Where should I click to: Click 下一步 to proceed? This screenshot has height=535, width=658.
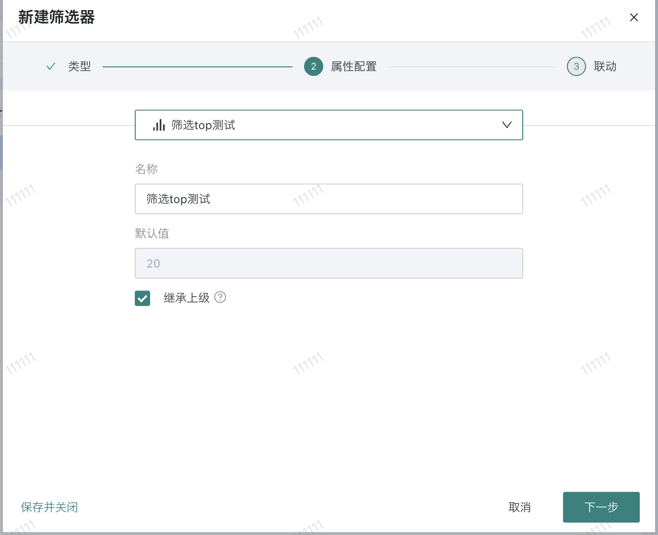(601, 507)
